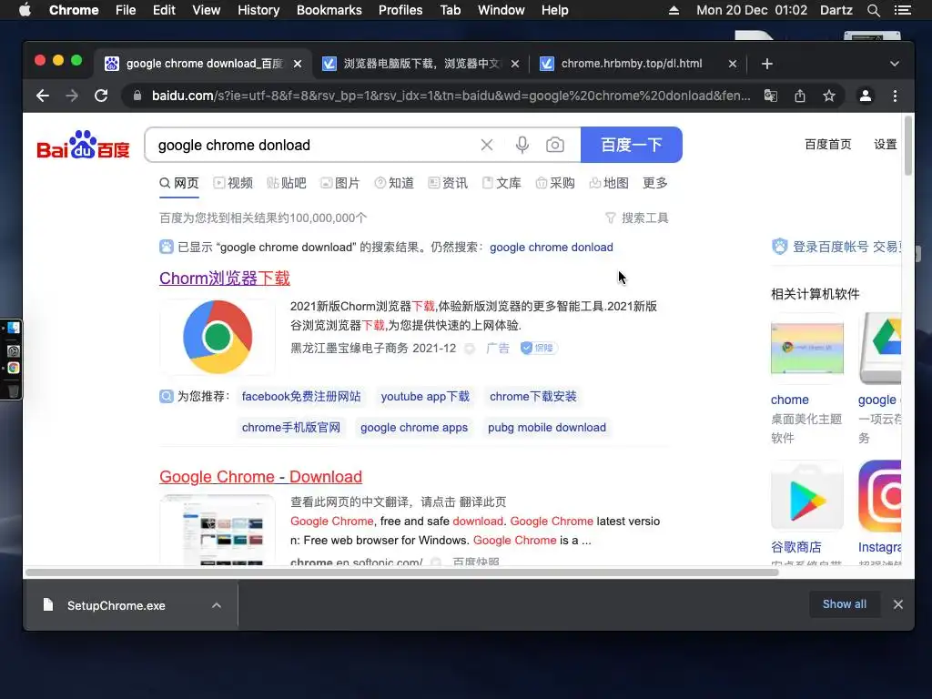Viewport: 932px width, 699px height.
Task: Click the Chrome back arrow button
Action: click(x=42, y=96)
